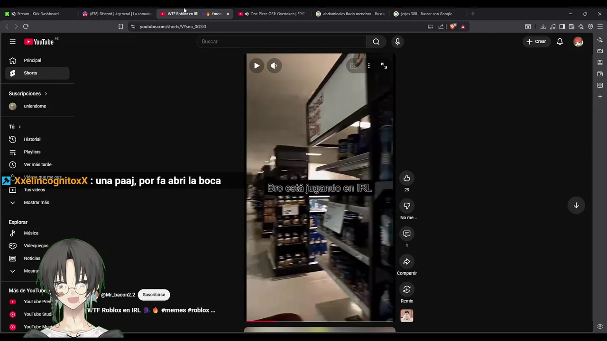607x341 pixels.
Task: Open the browser main hamburger menu
Action: 600,27
